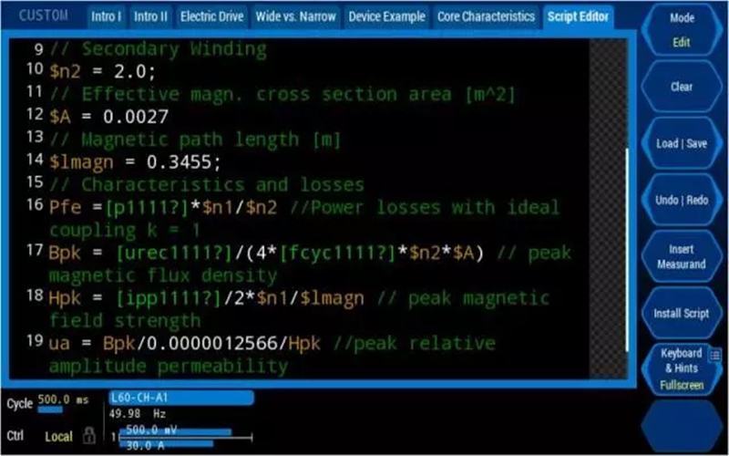Click the [fcyc1111?] measurand on line 17
The height and width of the screenshot is (456, 729).
click(x=337, y=254)
